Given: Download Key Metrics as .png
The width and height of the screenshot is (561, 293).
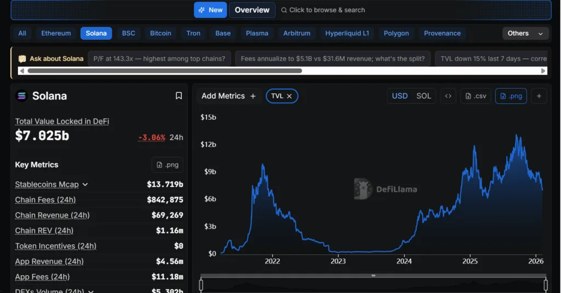Looking at the screenshot, I should pos(168,165).
